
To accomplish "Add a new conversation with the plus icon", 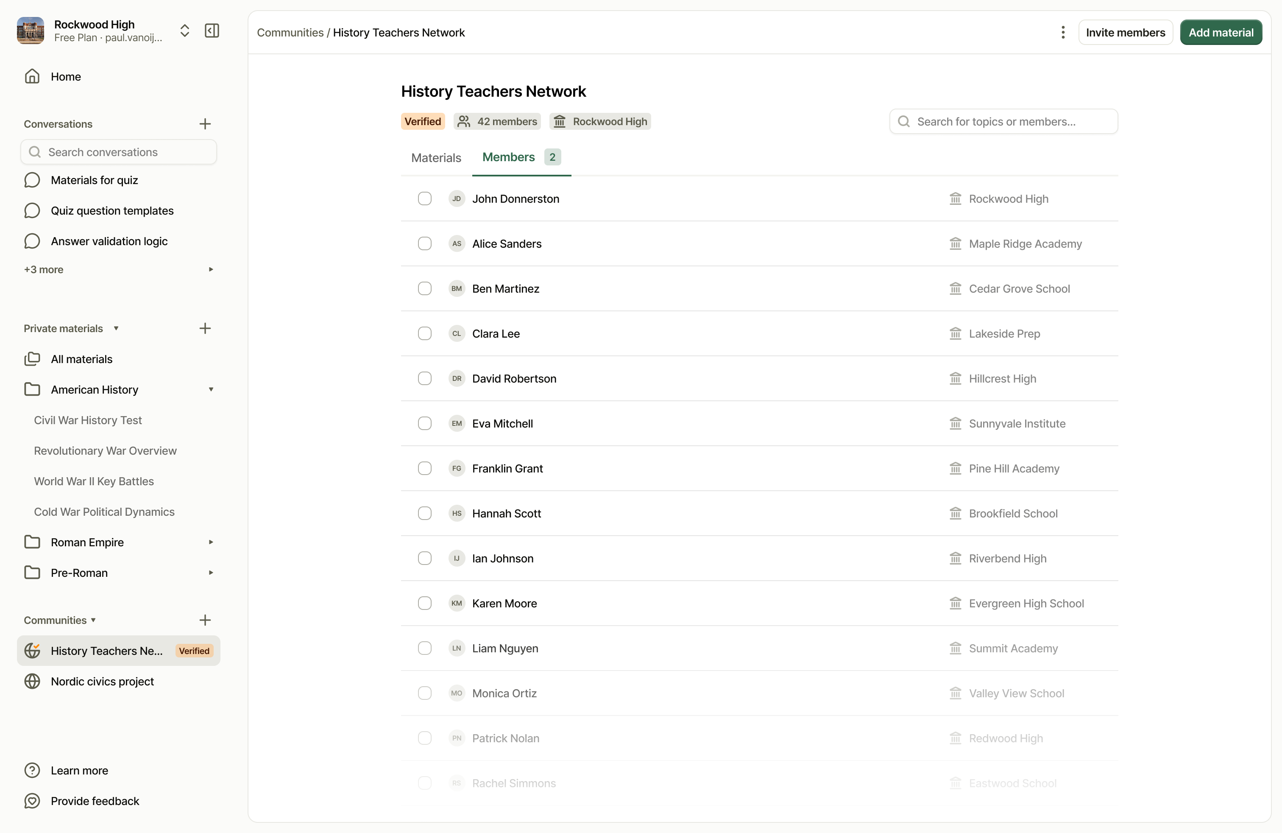I will pyautogui.click(x=205, y=124).
